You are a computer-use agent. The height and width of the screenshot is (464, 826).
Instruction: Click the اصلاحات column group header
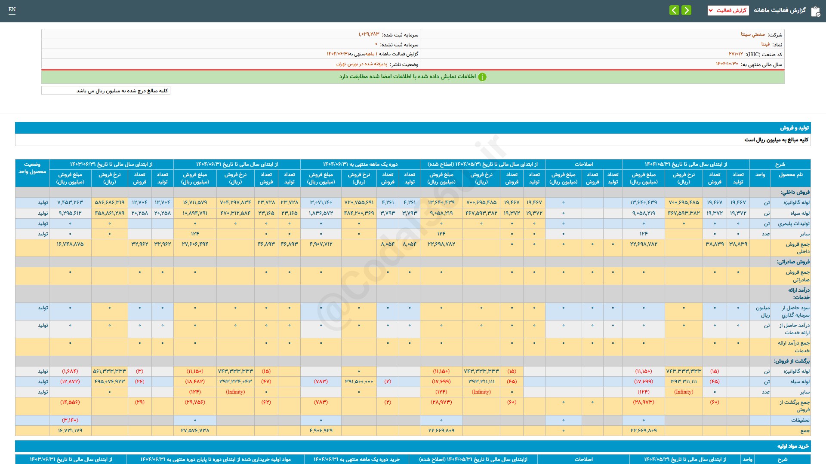coord(583,164)
